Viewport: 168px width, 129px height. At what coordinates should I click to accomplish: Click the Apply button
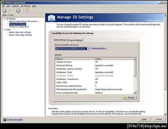144,119
